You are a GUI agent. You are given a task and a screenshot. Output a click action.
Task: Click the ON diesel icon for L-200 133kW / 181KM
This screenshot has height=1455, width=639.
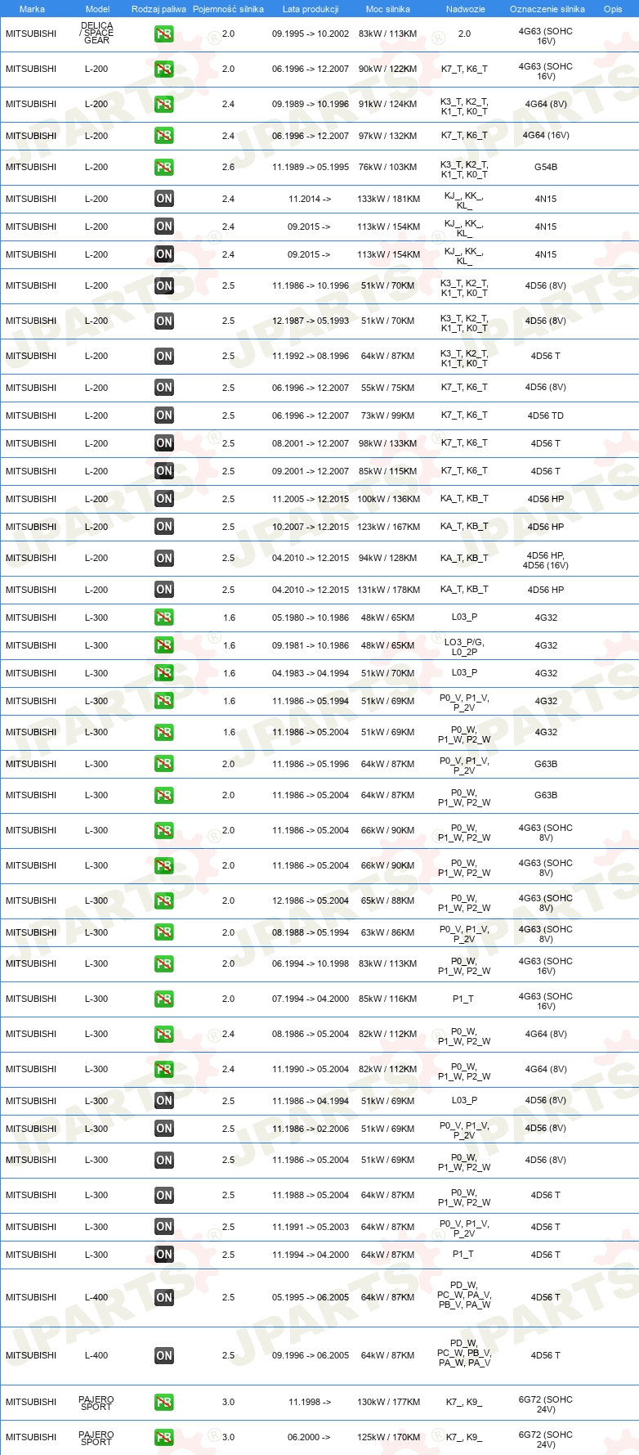164,199
